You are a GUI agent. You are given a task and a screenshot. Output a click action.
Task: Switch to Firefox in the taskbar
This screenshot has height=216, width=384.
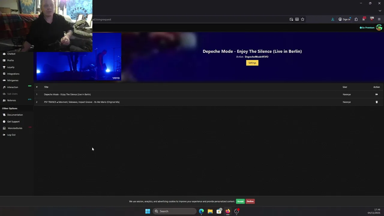(228, 211)
